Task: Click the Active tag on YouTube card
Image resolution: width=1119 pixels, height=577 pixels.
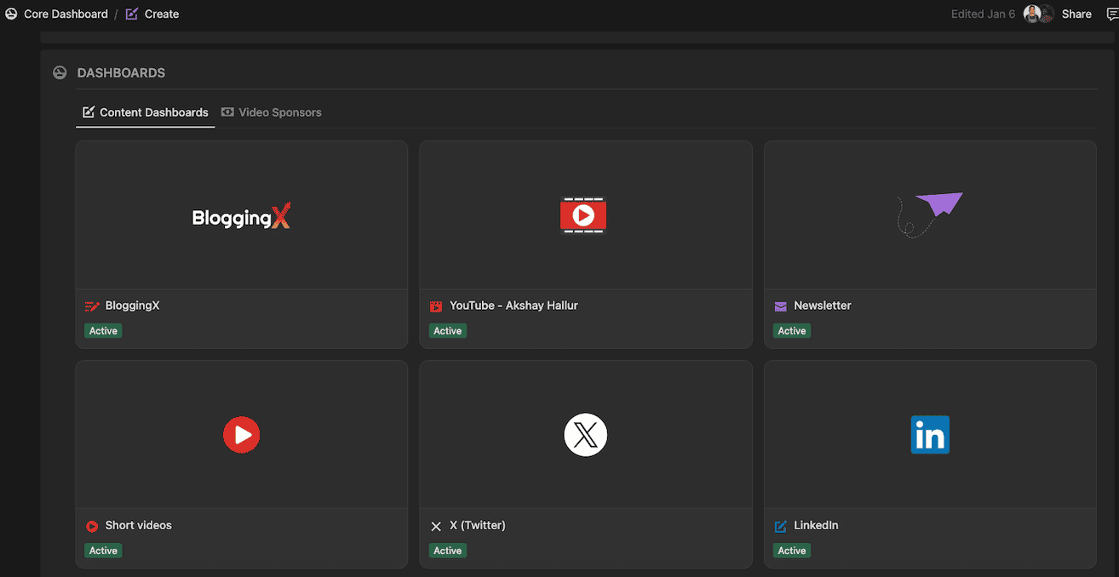Action: point(447,331)
